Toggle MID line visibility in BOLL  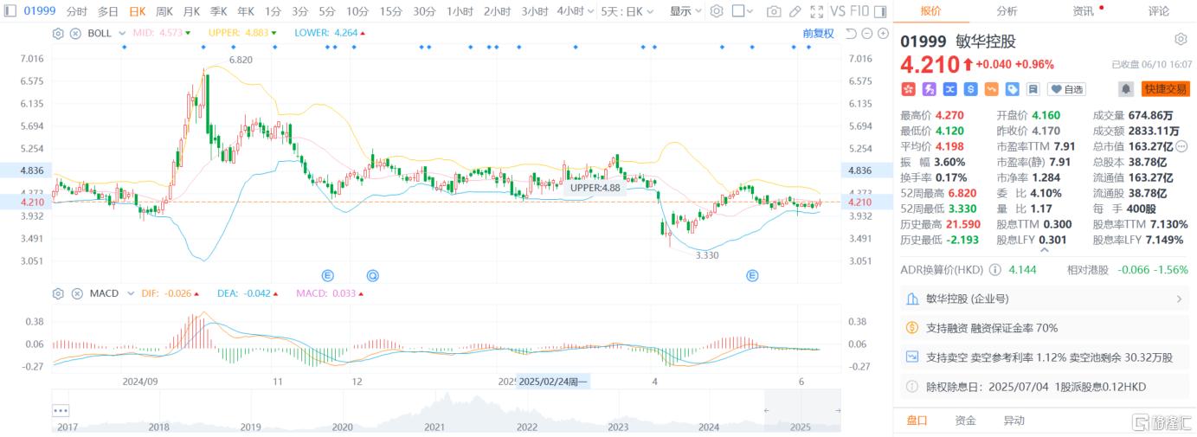tap(162, 33)
